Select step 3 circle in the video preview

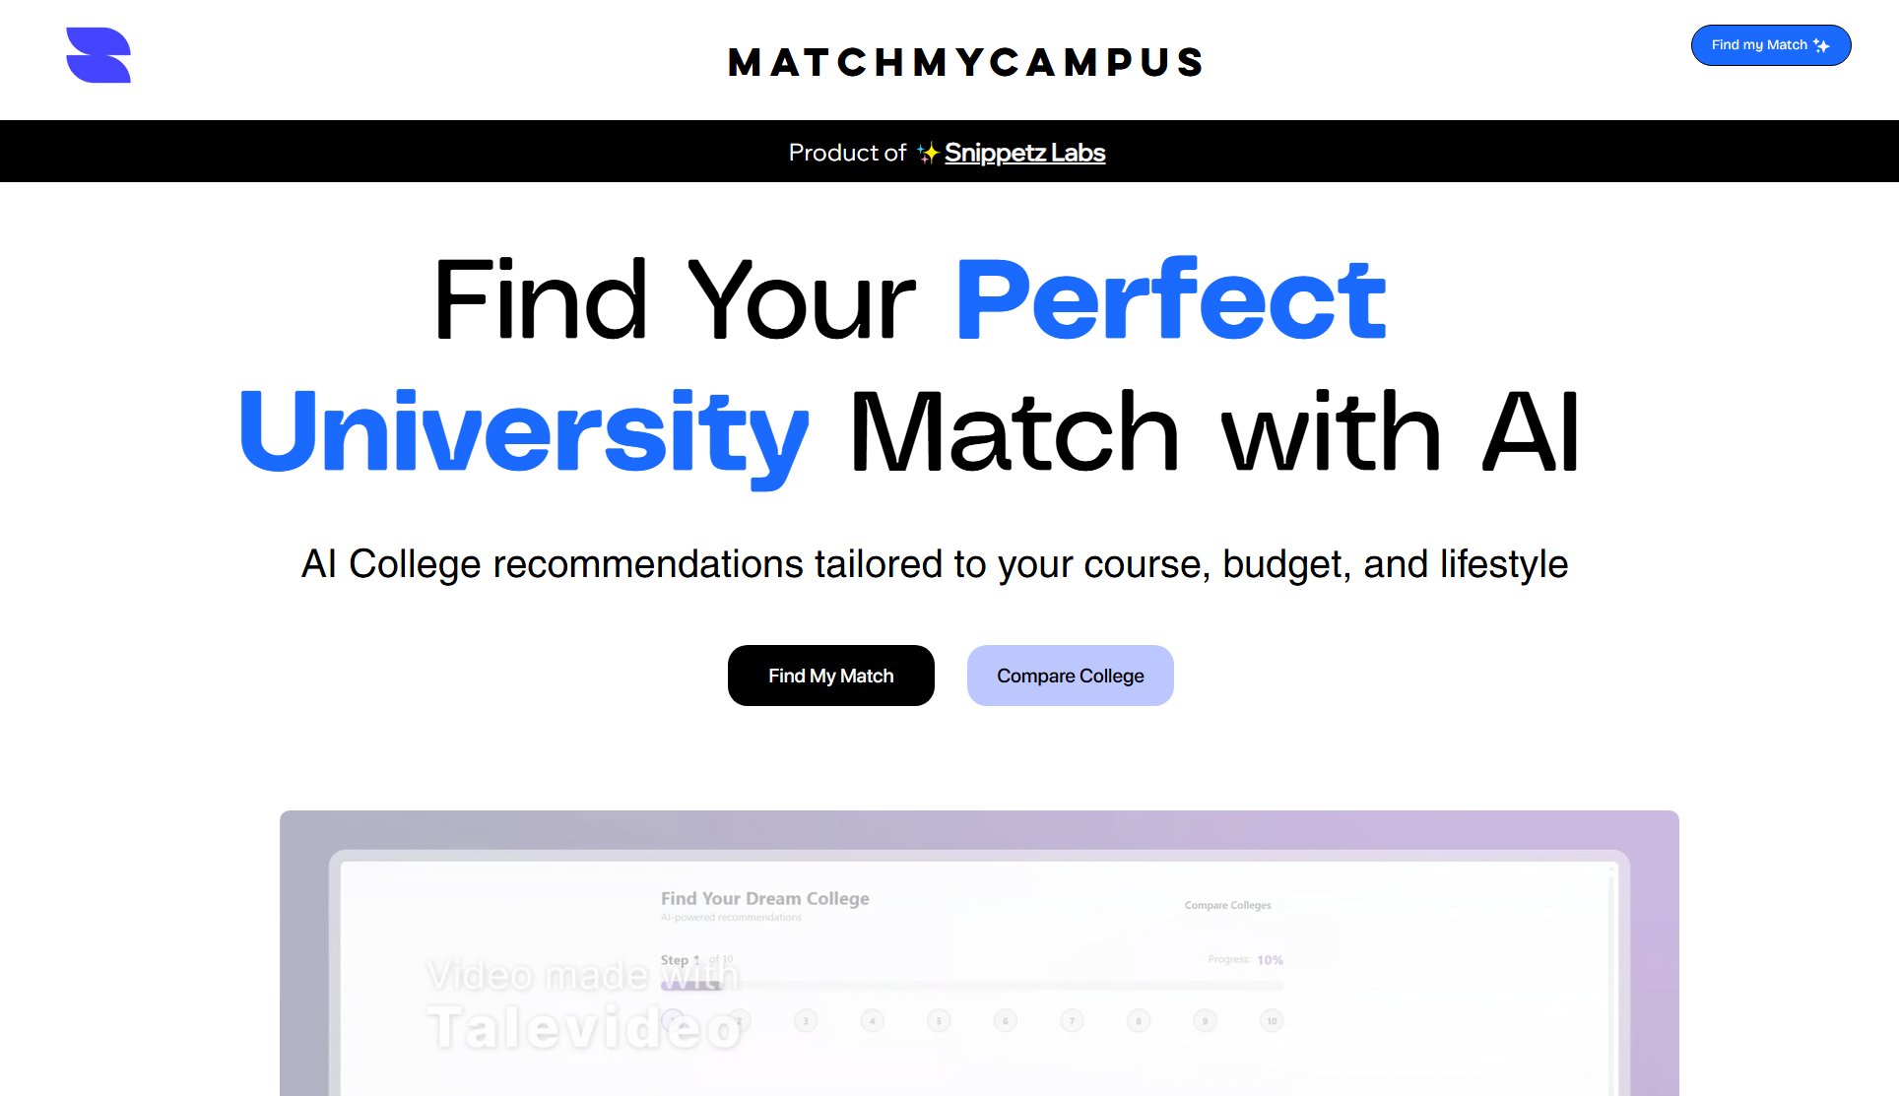(x=806, y=1021)
